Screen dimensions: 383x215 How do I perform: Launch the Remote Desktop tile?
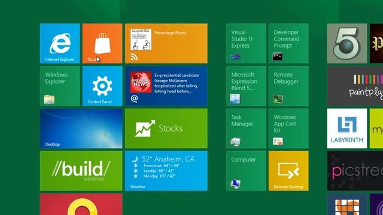pos(288,171)
